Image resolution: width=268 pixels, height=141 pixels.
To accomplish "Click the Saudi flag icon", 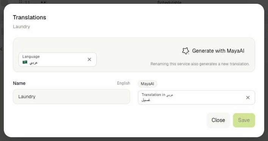I will (25, 62).
